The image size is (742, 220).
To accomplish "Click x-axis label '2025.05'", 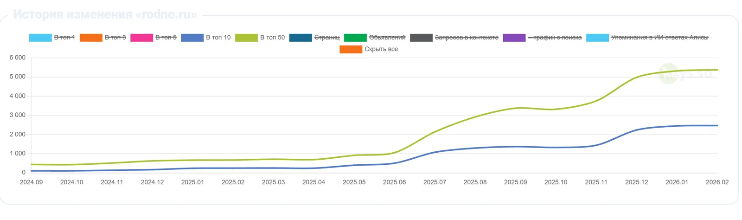I will [354, 182].
